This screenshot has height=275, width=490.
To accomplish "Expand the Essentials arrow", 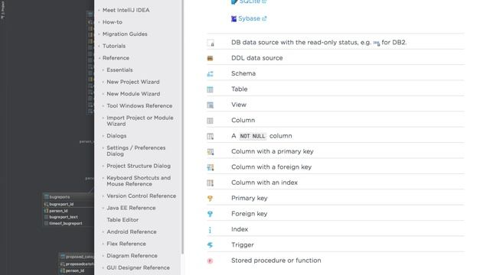I will pyautogui.click(x=103, y=70).
